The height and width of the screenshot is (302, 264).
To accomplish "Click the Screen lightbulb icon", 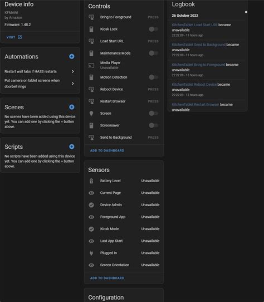I will [91, 114].
